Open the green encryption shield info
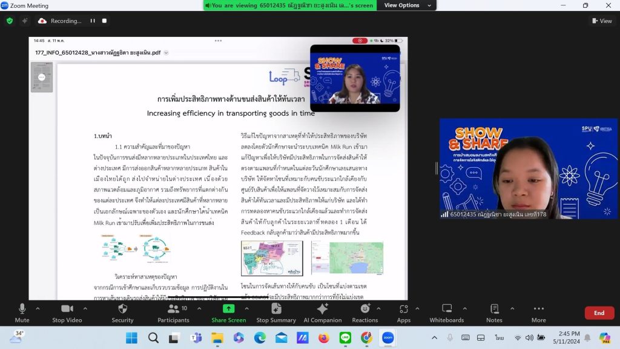The width and height of the screenshot is (620, 349). pyautogui.click(x=10, y=21)
